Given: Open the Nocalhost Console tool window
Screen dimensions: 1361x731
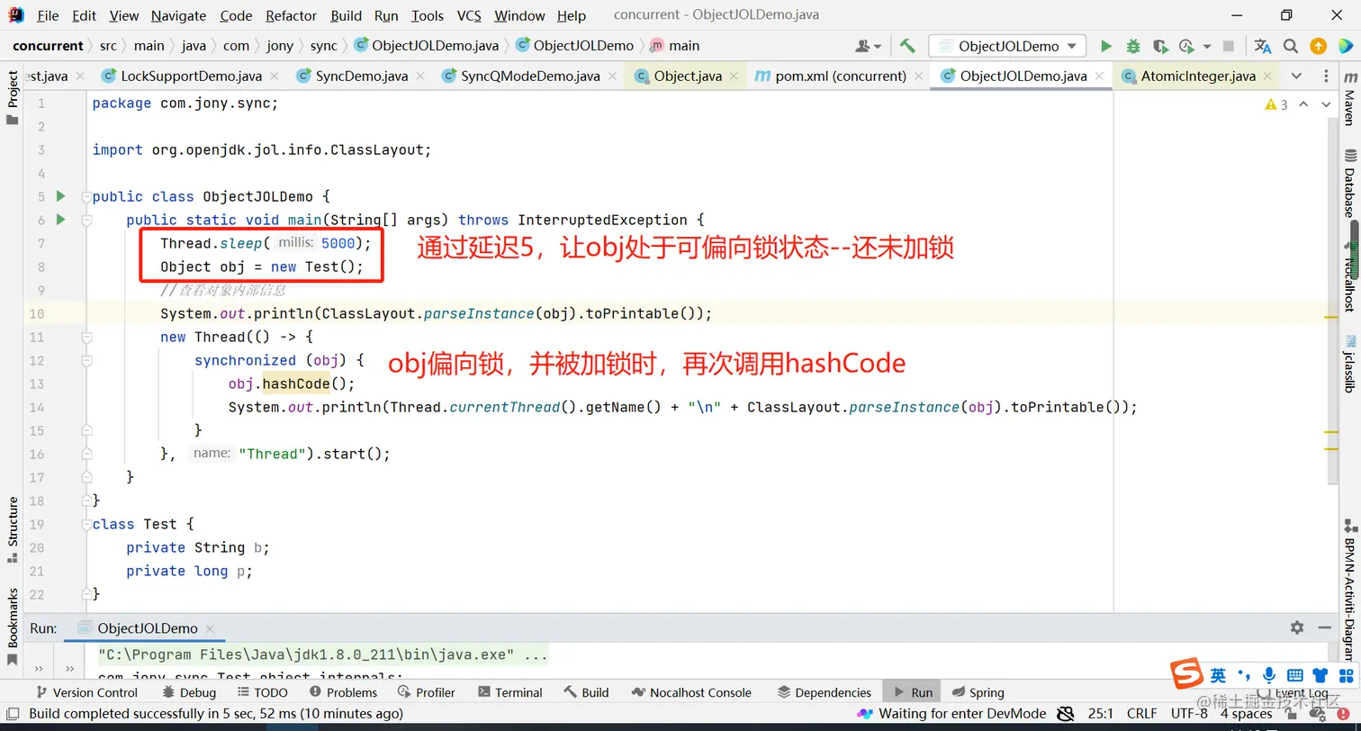Looking at the screenshot, I should coord(691,692).
